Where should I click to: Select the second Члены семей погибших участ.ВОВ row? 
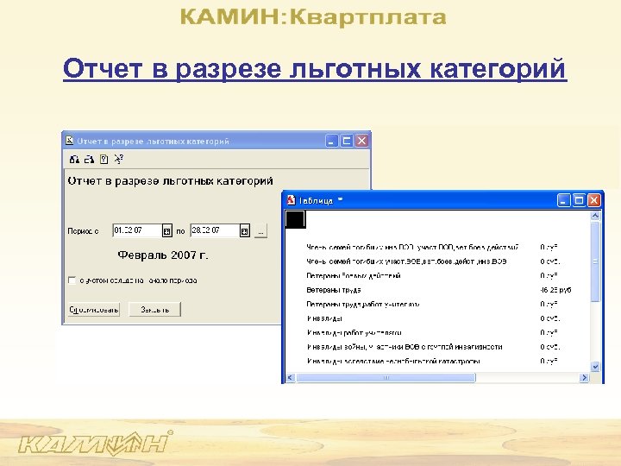click(406, 261)
